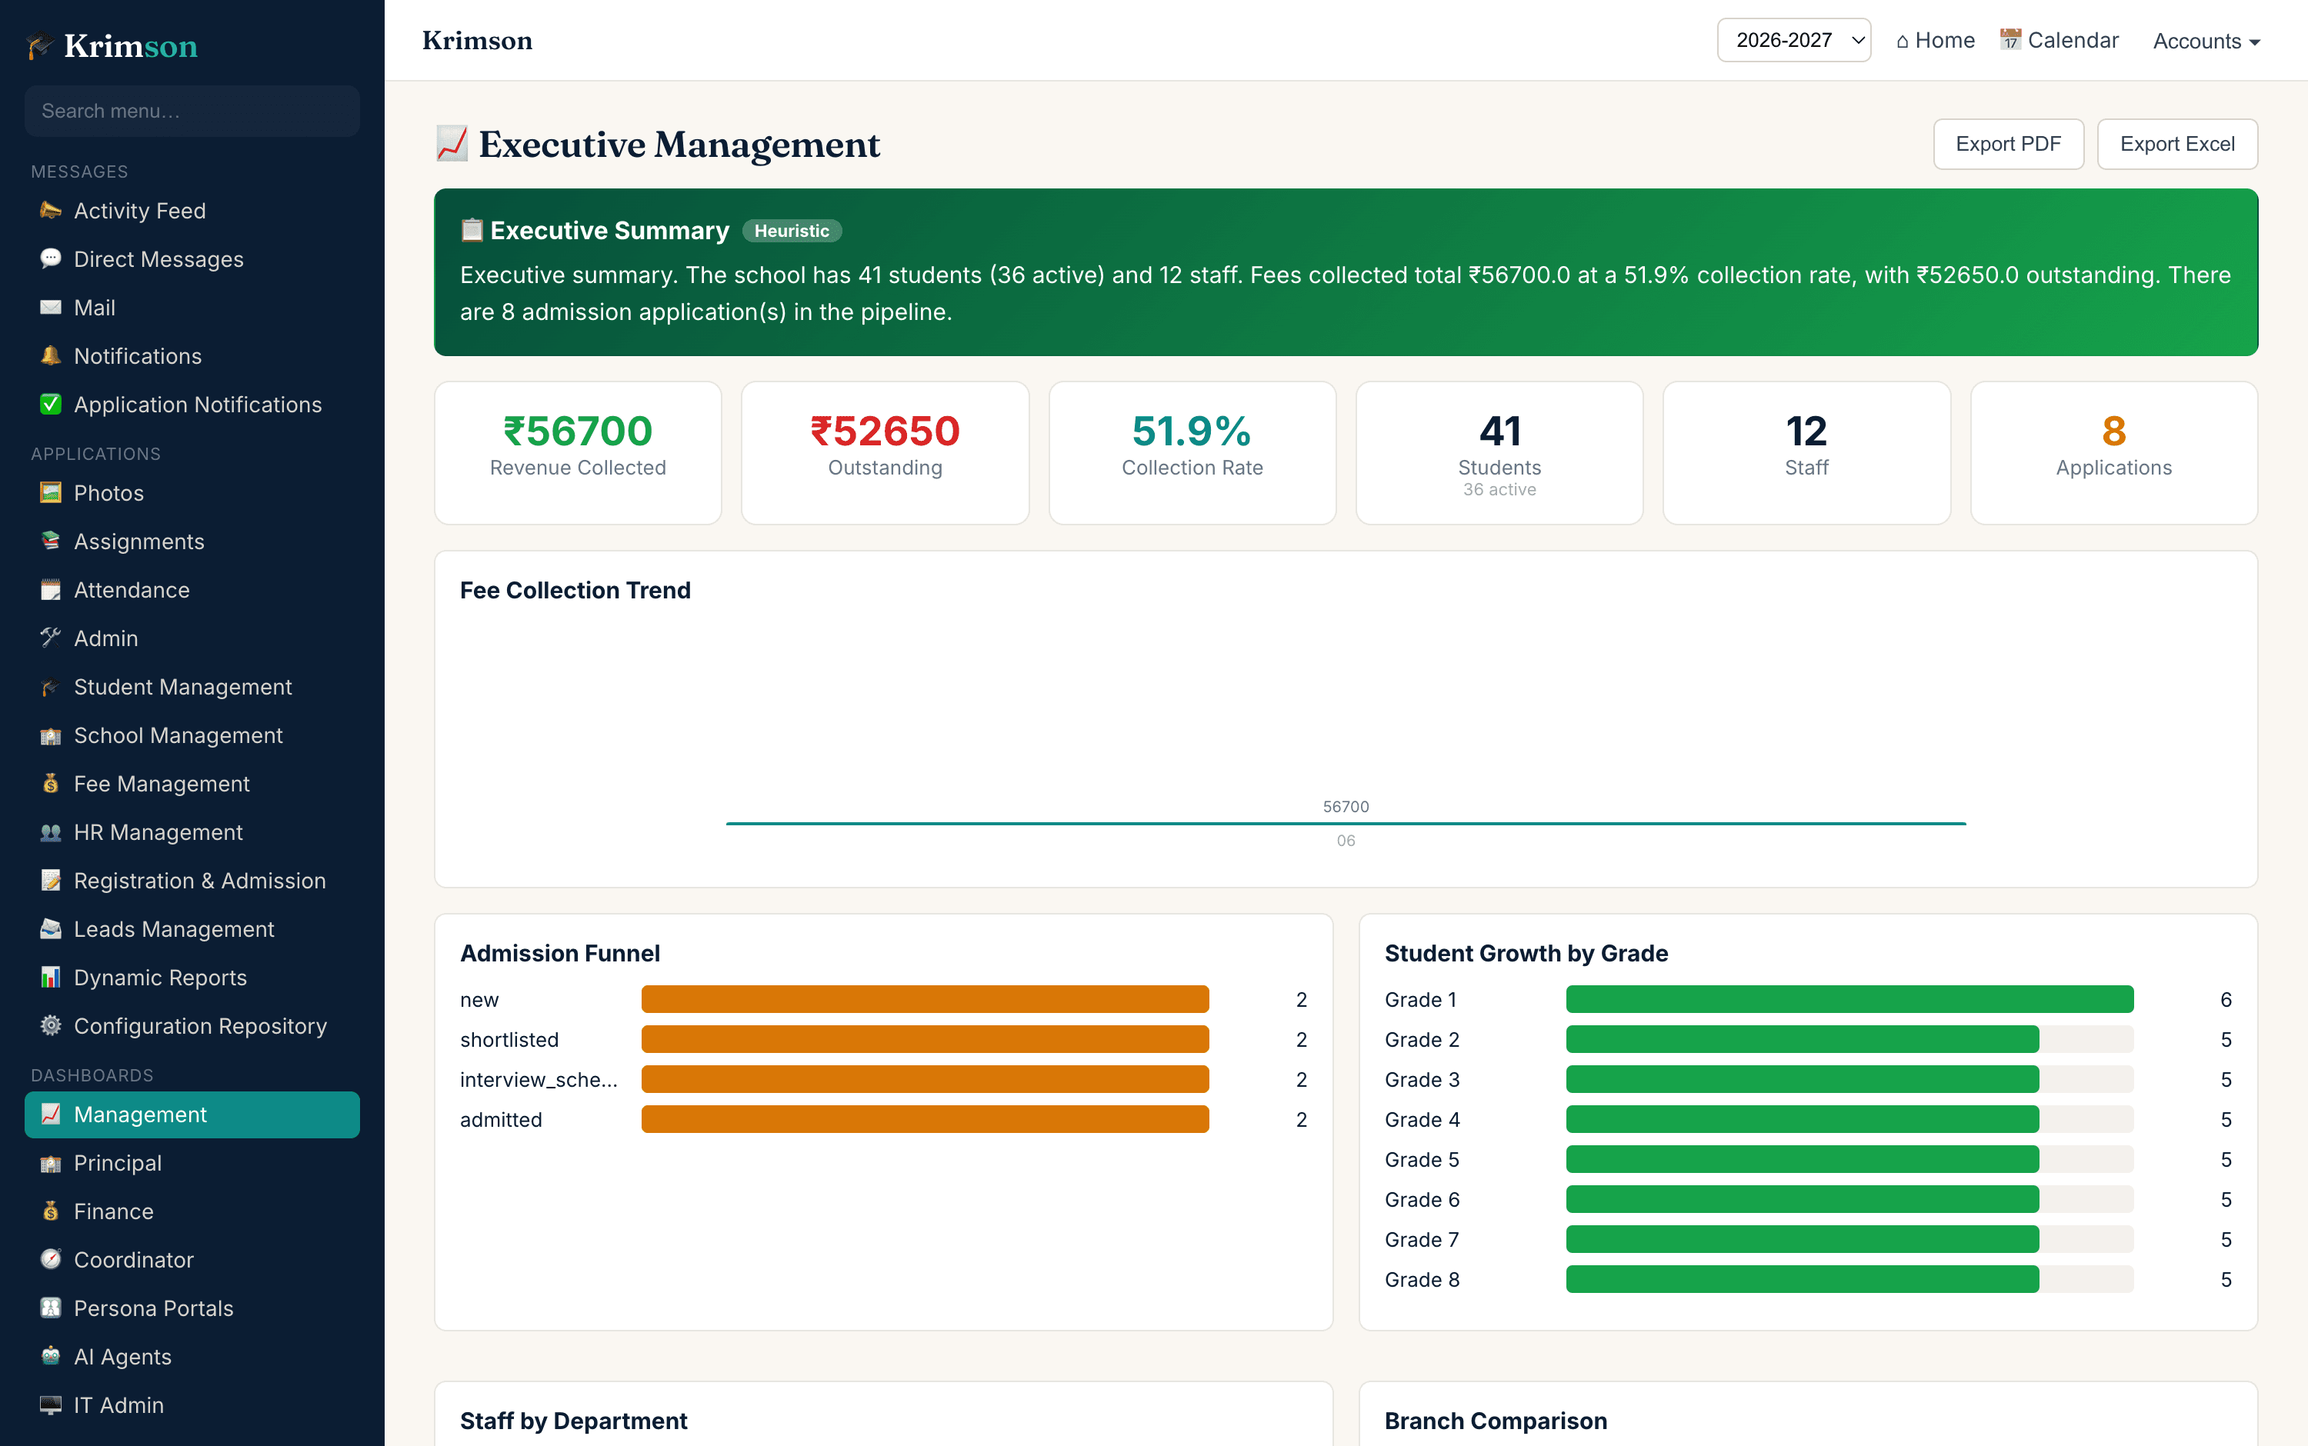2308x1446 pixels.
Task: Click the Grade 1 green growth bar
Action: point(1849,999)
